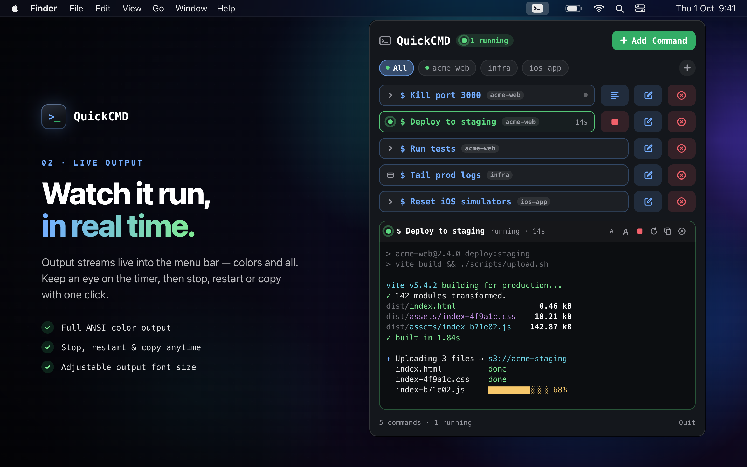Edit the Run tests command
This screenshot has height=467, width=747.
click(648, 148)
